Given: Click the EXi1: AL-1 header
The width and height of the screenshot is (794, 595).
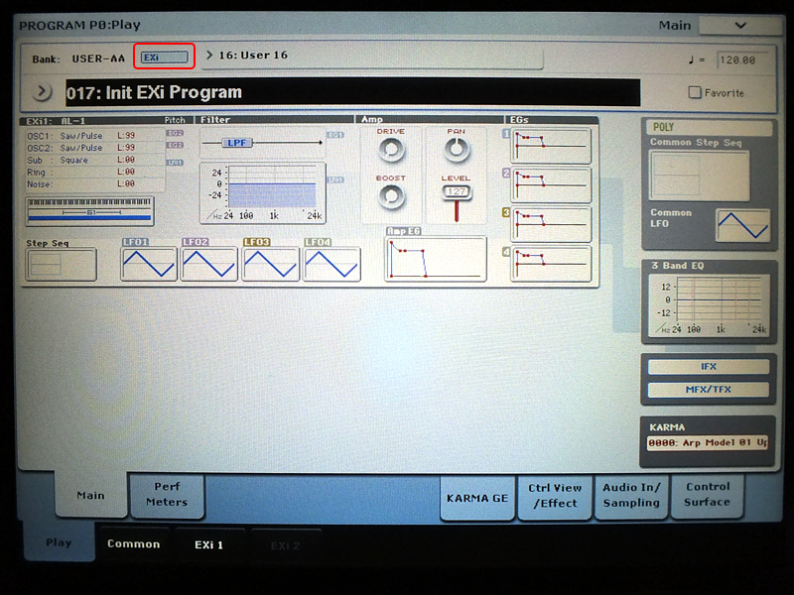Looking at the screenshot, I should 56,121.
